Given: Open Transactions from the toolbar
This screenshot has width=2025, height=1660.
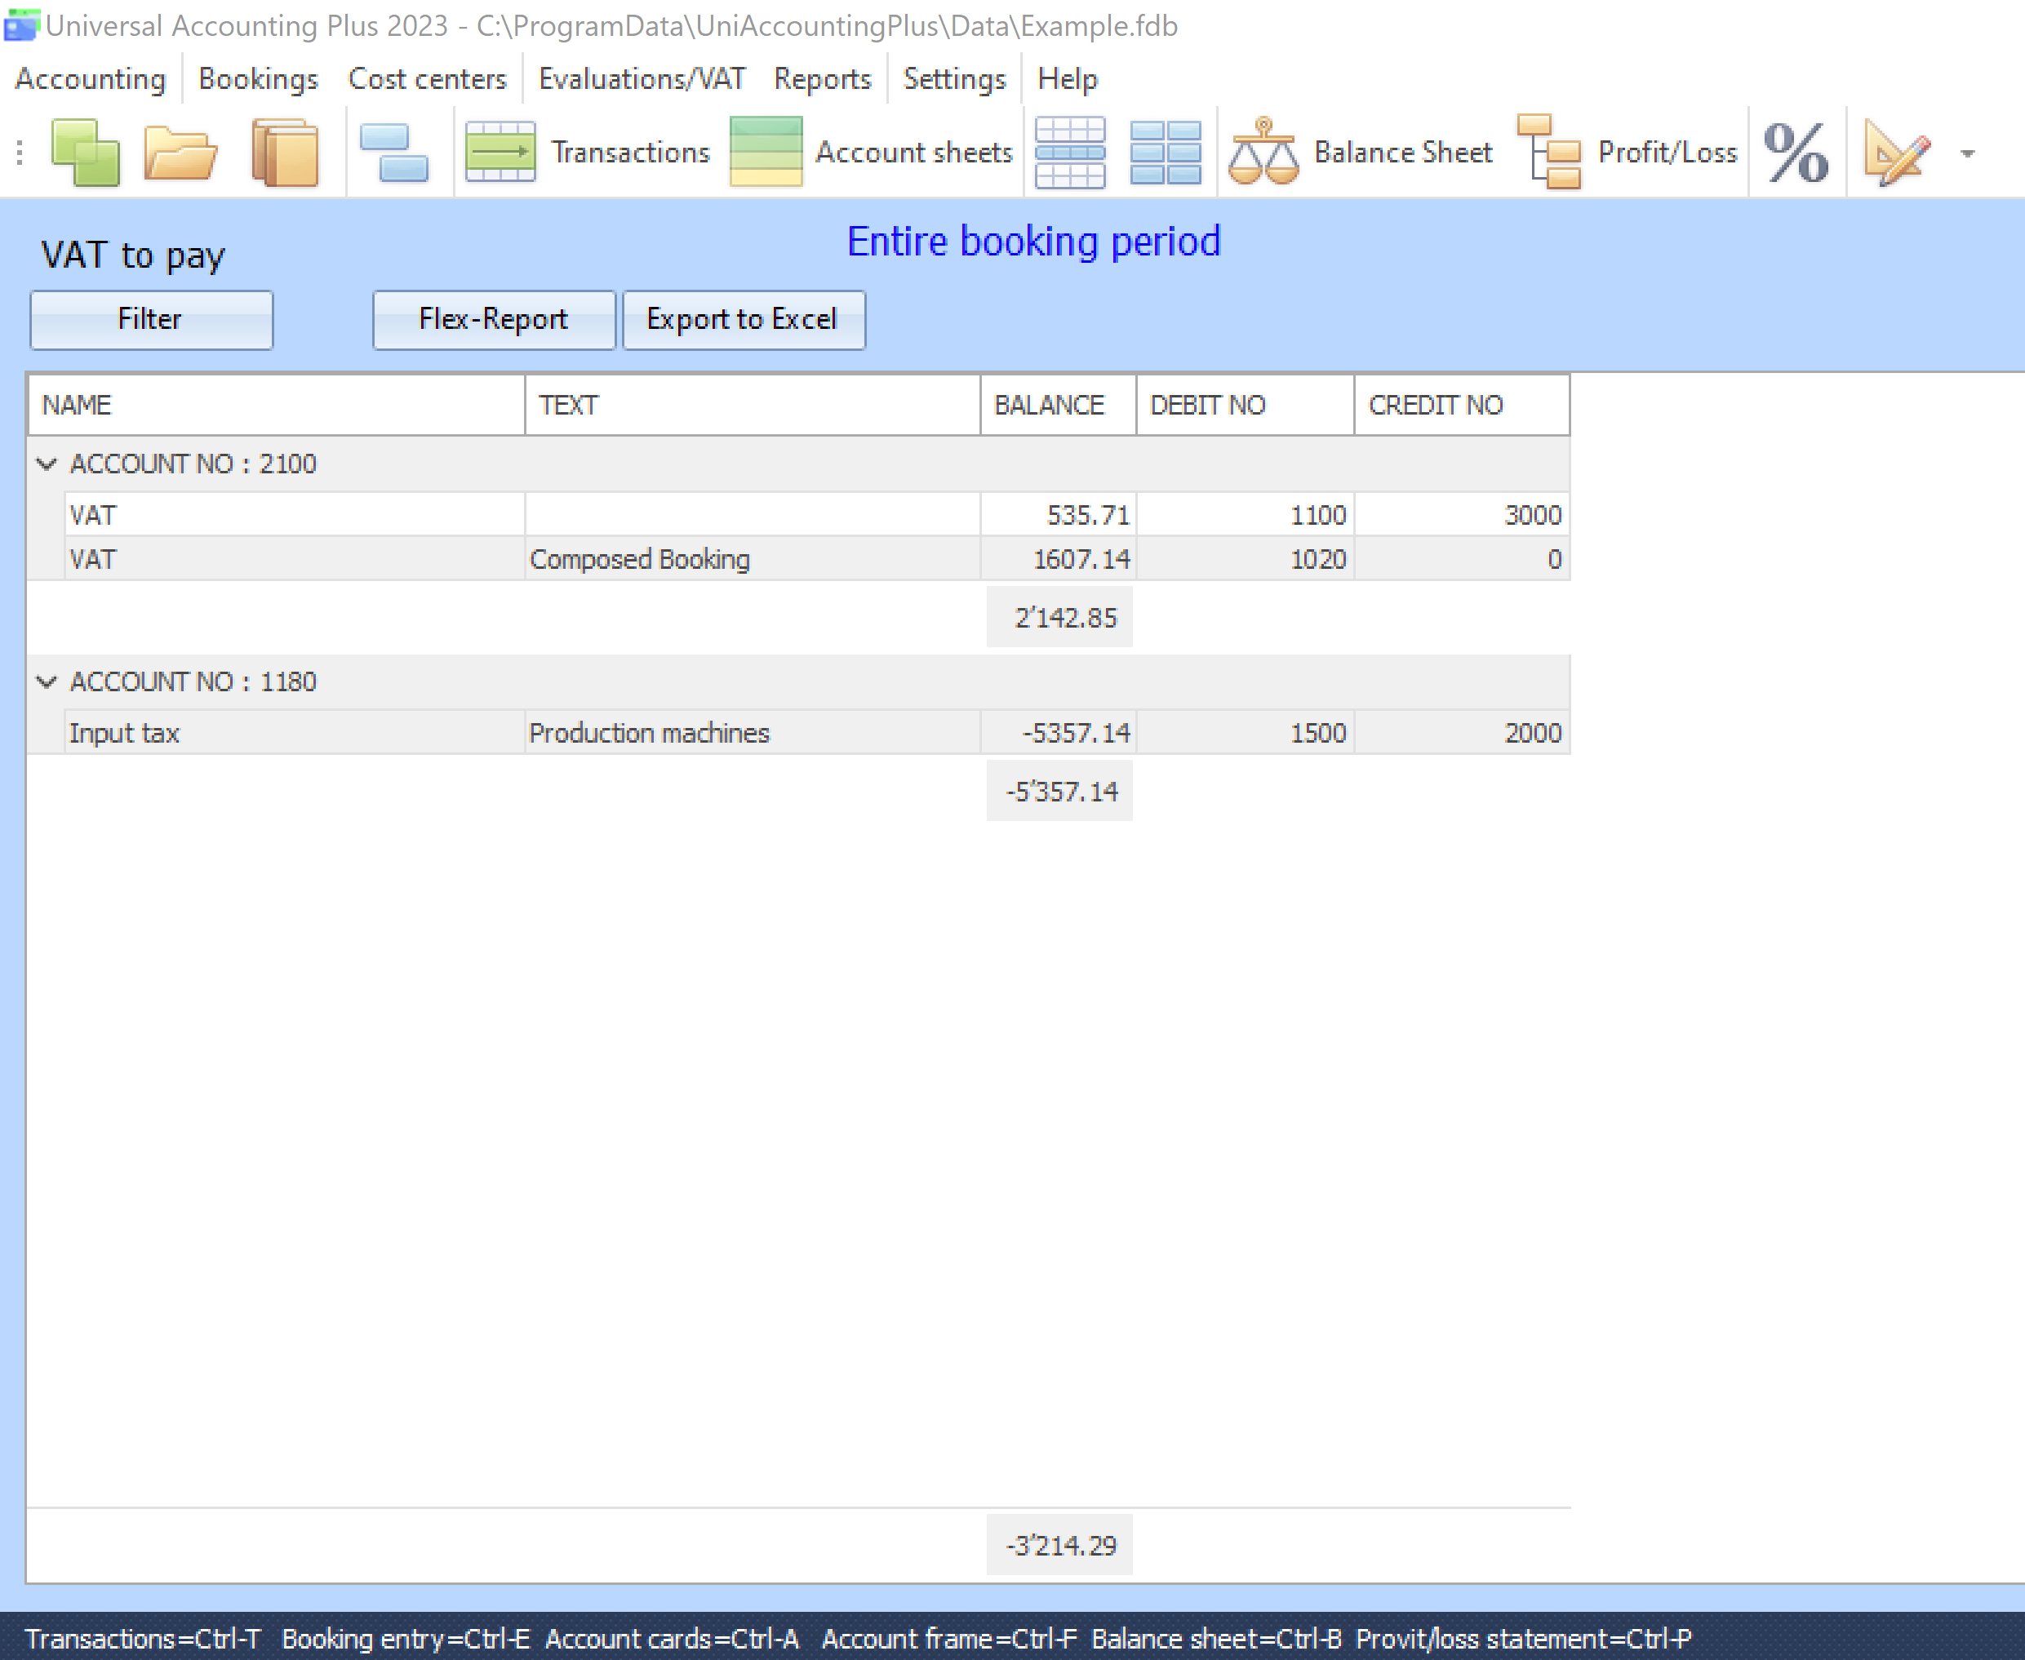Looking at the screenshot, I should 587,152.
